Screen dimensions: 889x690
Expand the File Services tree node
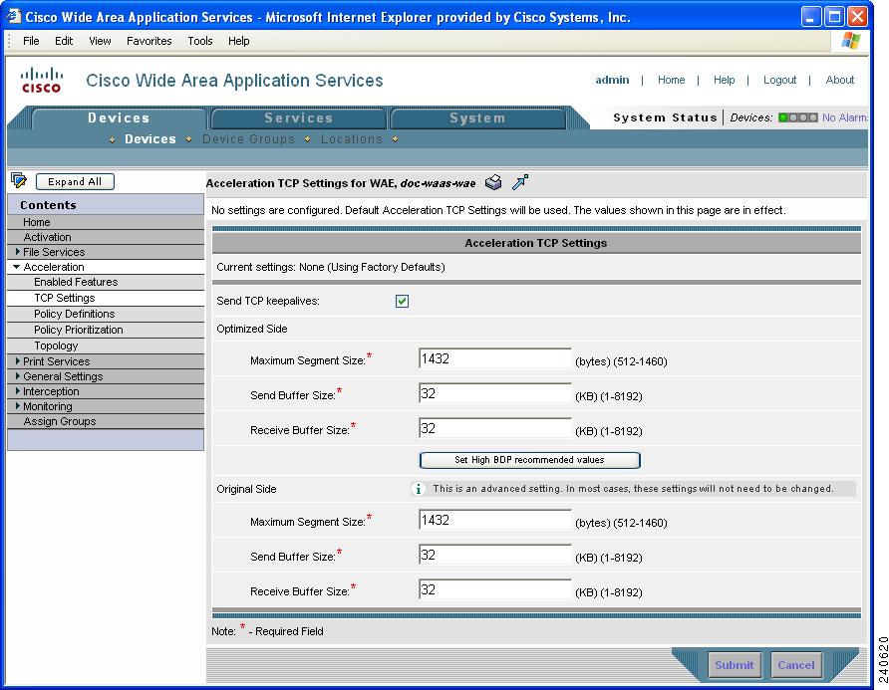point(18,252)
